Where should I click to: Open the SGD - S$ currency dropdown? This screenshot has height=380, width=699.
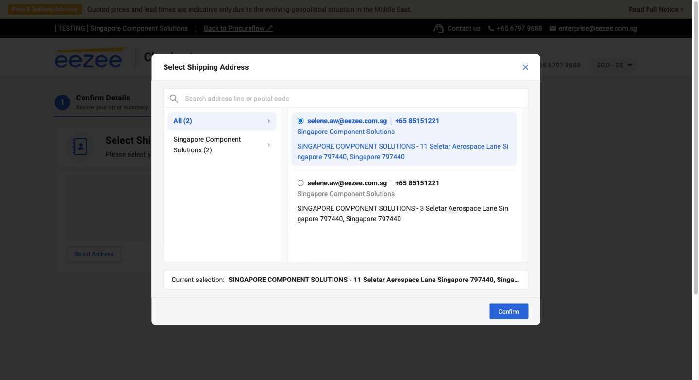[614, 65]
